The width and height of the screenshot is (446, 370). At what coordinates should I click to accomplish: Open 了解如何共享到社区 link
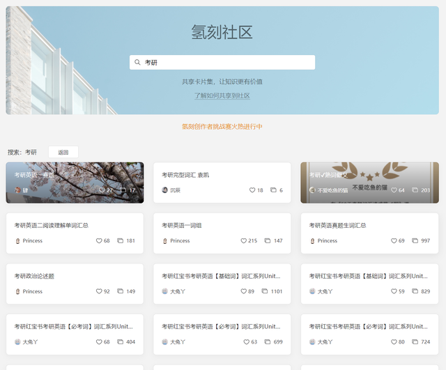click(x=222, y=95)
